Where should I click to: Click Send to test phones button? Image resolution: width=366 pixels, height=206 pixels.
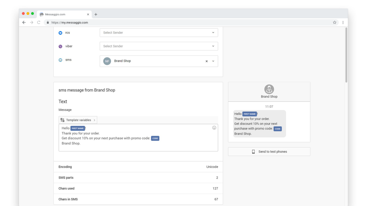click(269, 152)
